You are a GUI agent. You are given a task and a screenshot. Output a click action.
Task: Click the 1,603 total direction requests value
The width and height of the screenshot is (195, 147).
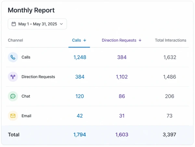click(122, 135)
